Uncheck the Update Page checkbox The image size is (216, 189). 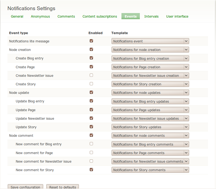click(91, 110)
